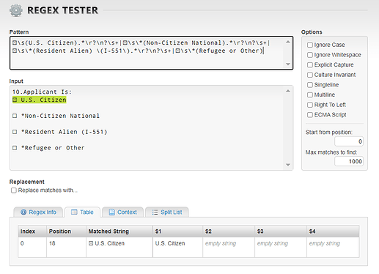379x274 pixels.
Task: Check the Replace matches with option
Action: pyautogui.click(x=14, y=190)
